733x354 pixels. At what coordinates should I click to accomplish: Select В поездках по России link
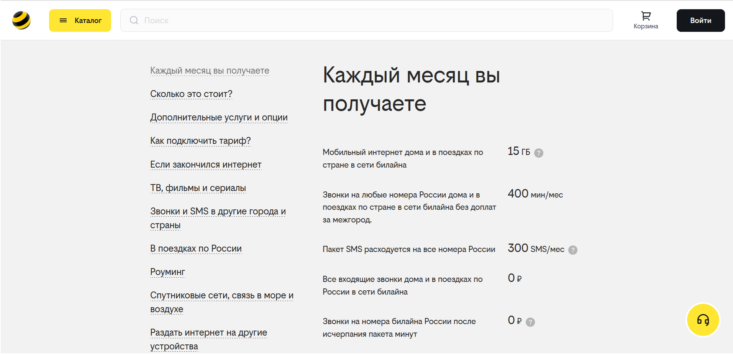coord(195,249)
